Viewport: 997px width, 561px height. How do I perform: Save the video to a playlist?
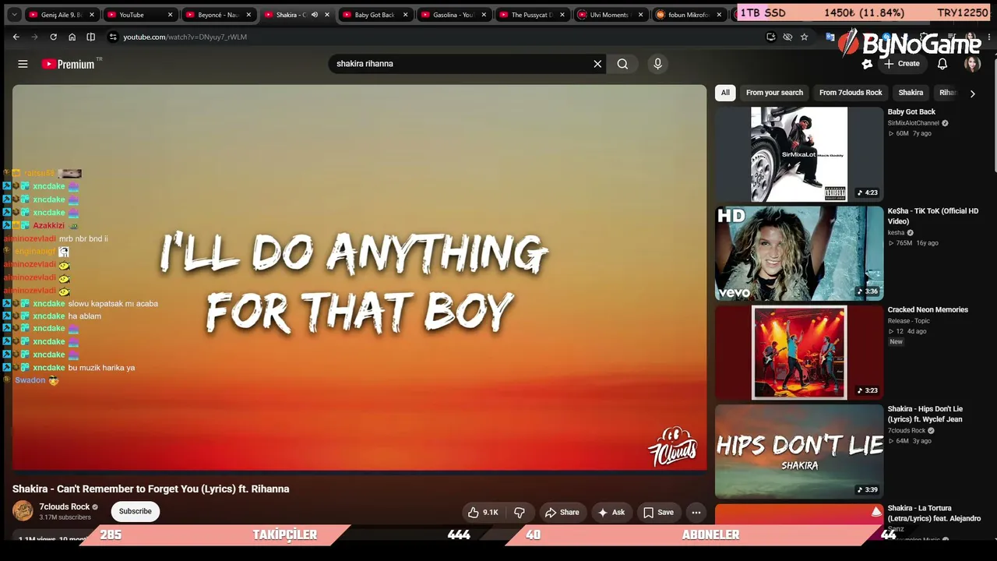[658, 512]
